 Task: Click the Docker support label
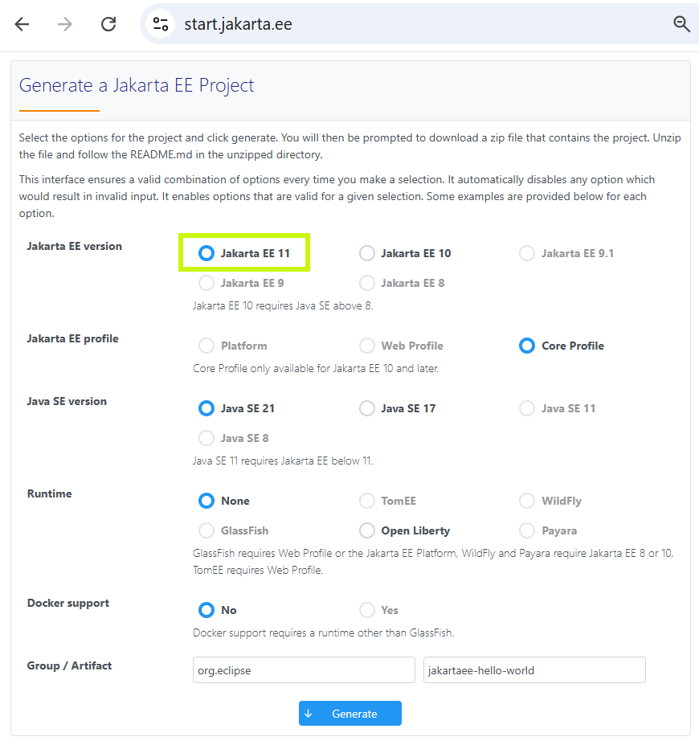(x=68, y=604)
